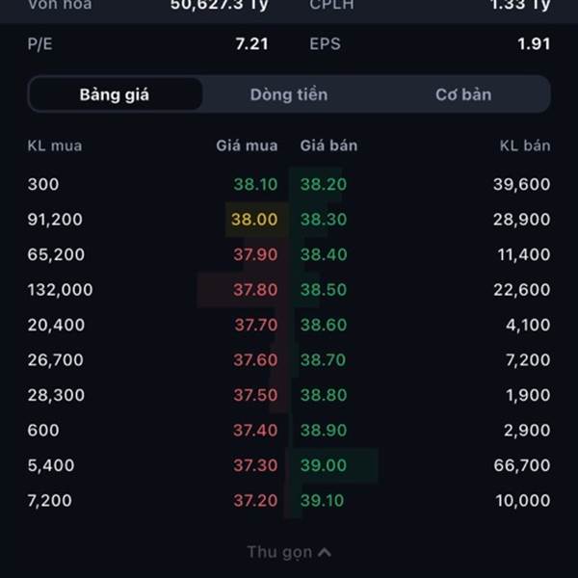This screenshot has height=578, width=578.
Task: Select ask price 38.20
Action: (323, 184)
